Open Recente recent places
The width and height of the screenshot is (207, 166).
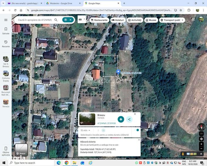click(6, 44)
